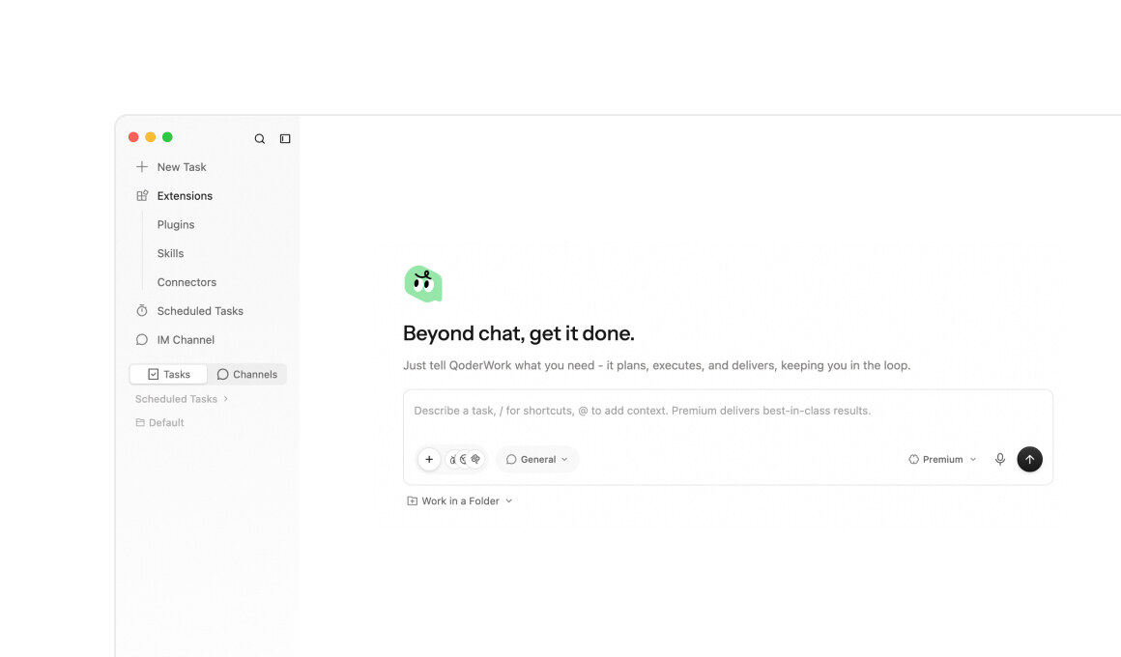This screenshot has width=1121, height=657.
Task: Click the green QoderWork mascot logo
Action: [x=423, y=284]
